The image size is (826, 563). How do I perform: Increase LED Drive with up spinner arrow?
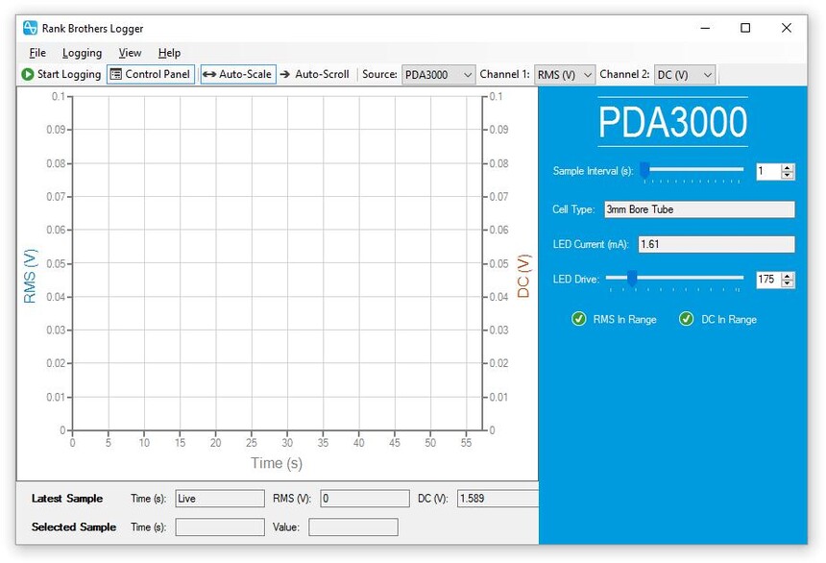coord(787,276)
